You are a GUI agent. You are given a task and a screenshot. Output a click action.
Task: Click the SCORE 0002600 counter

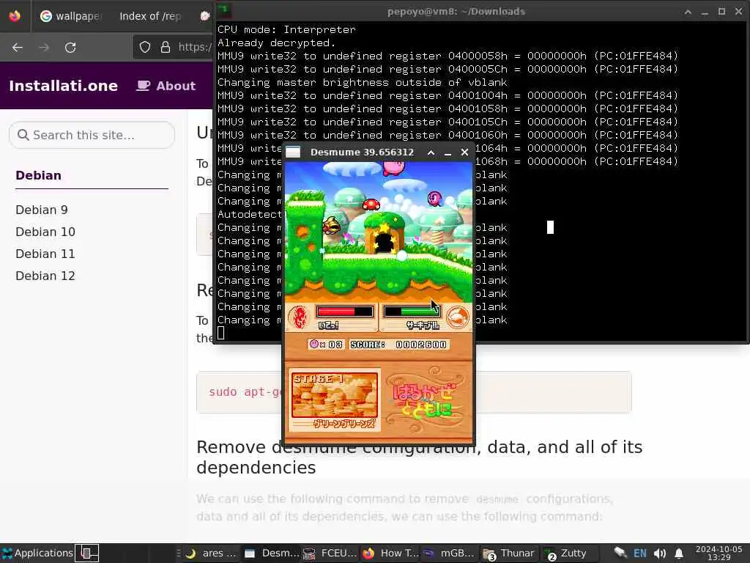coord(399,345)
